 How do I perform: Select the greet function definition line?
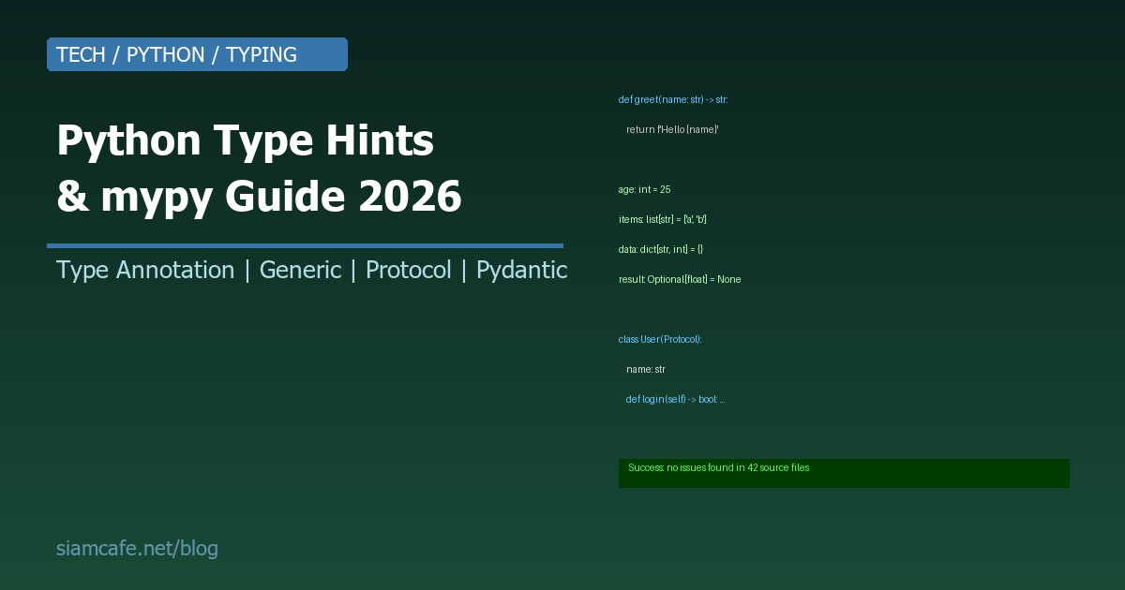(x=673, y=99)
